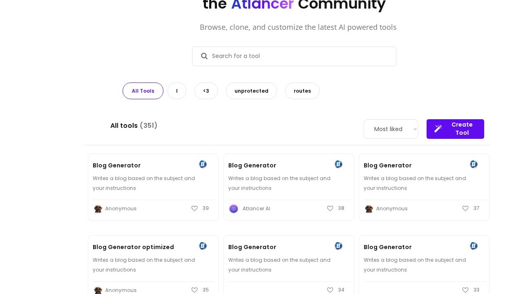Image resolution: width=523 pixels, height=294 pixels.
Task: Filter tools by routes tag
Action: [x=302, y=91]
